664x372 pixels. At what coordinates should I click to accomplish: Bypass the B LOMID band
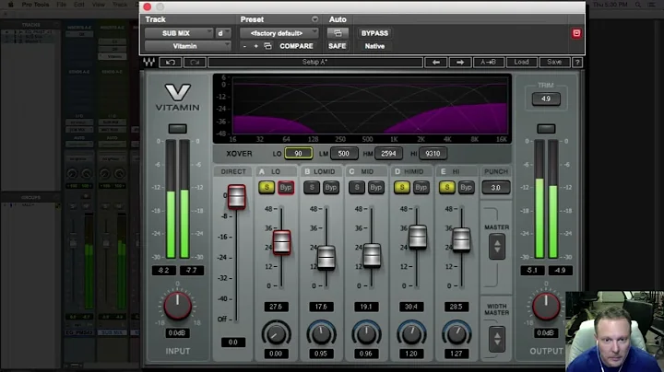pos(331,187)
